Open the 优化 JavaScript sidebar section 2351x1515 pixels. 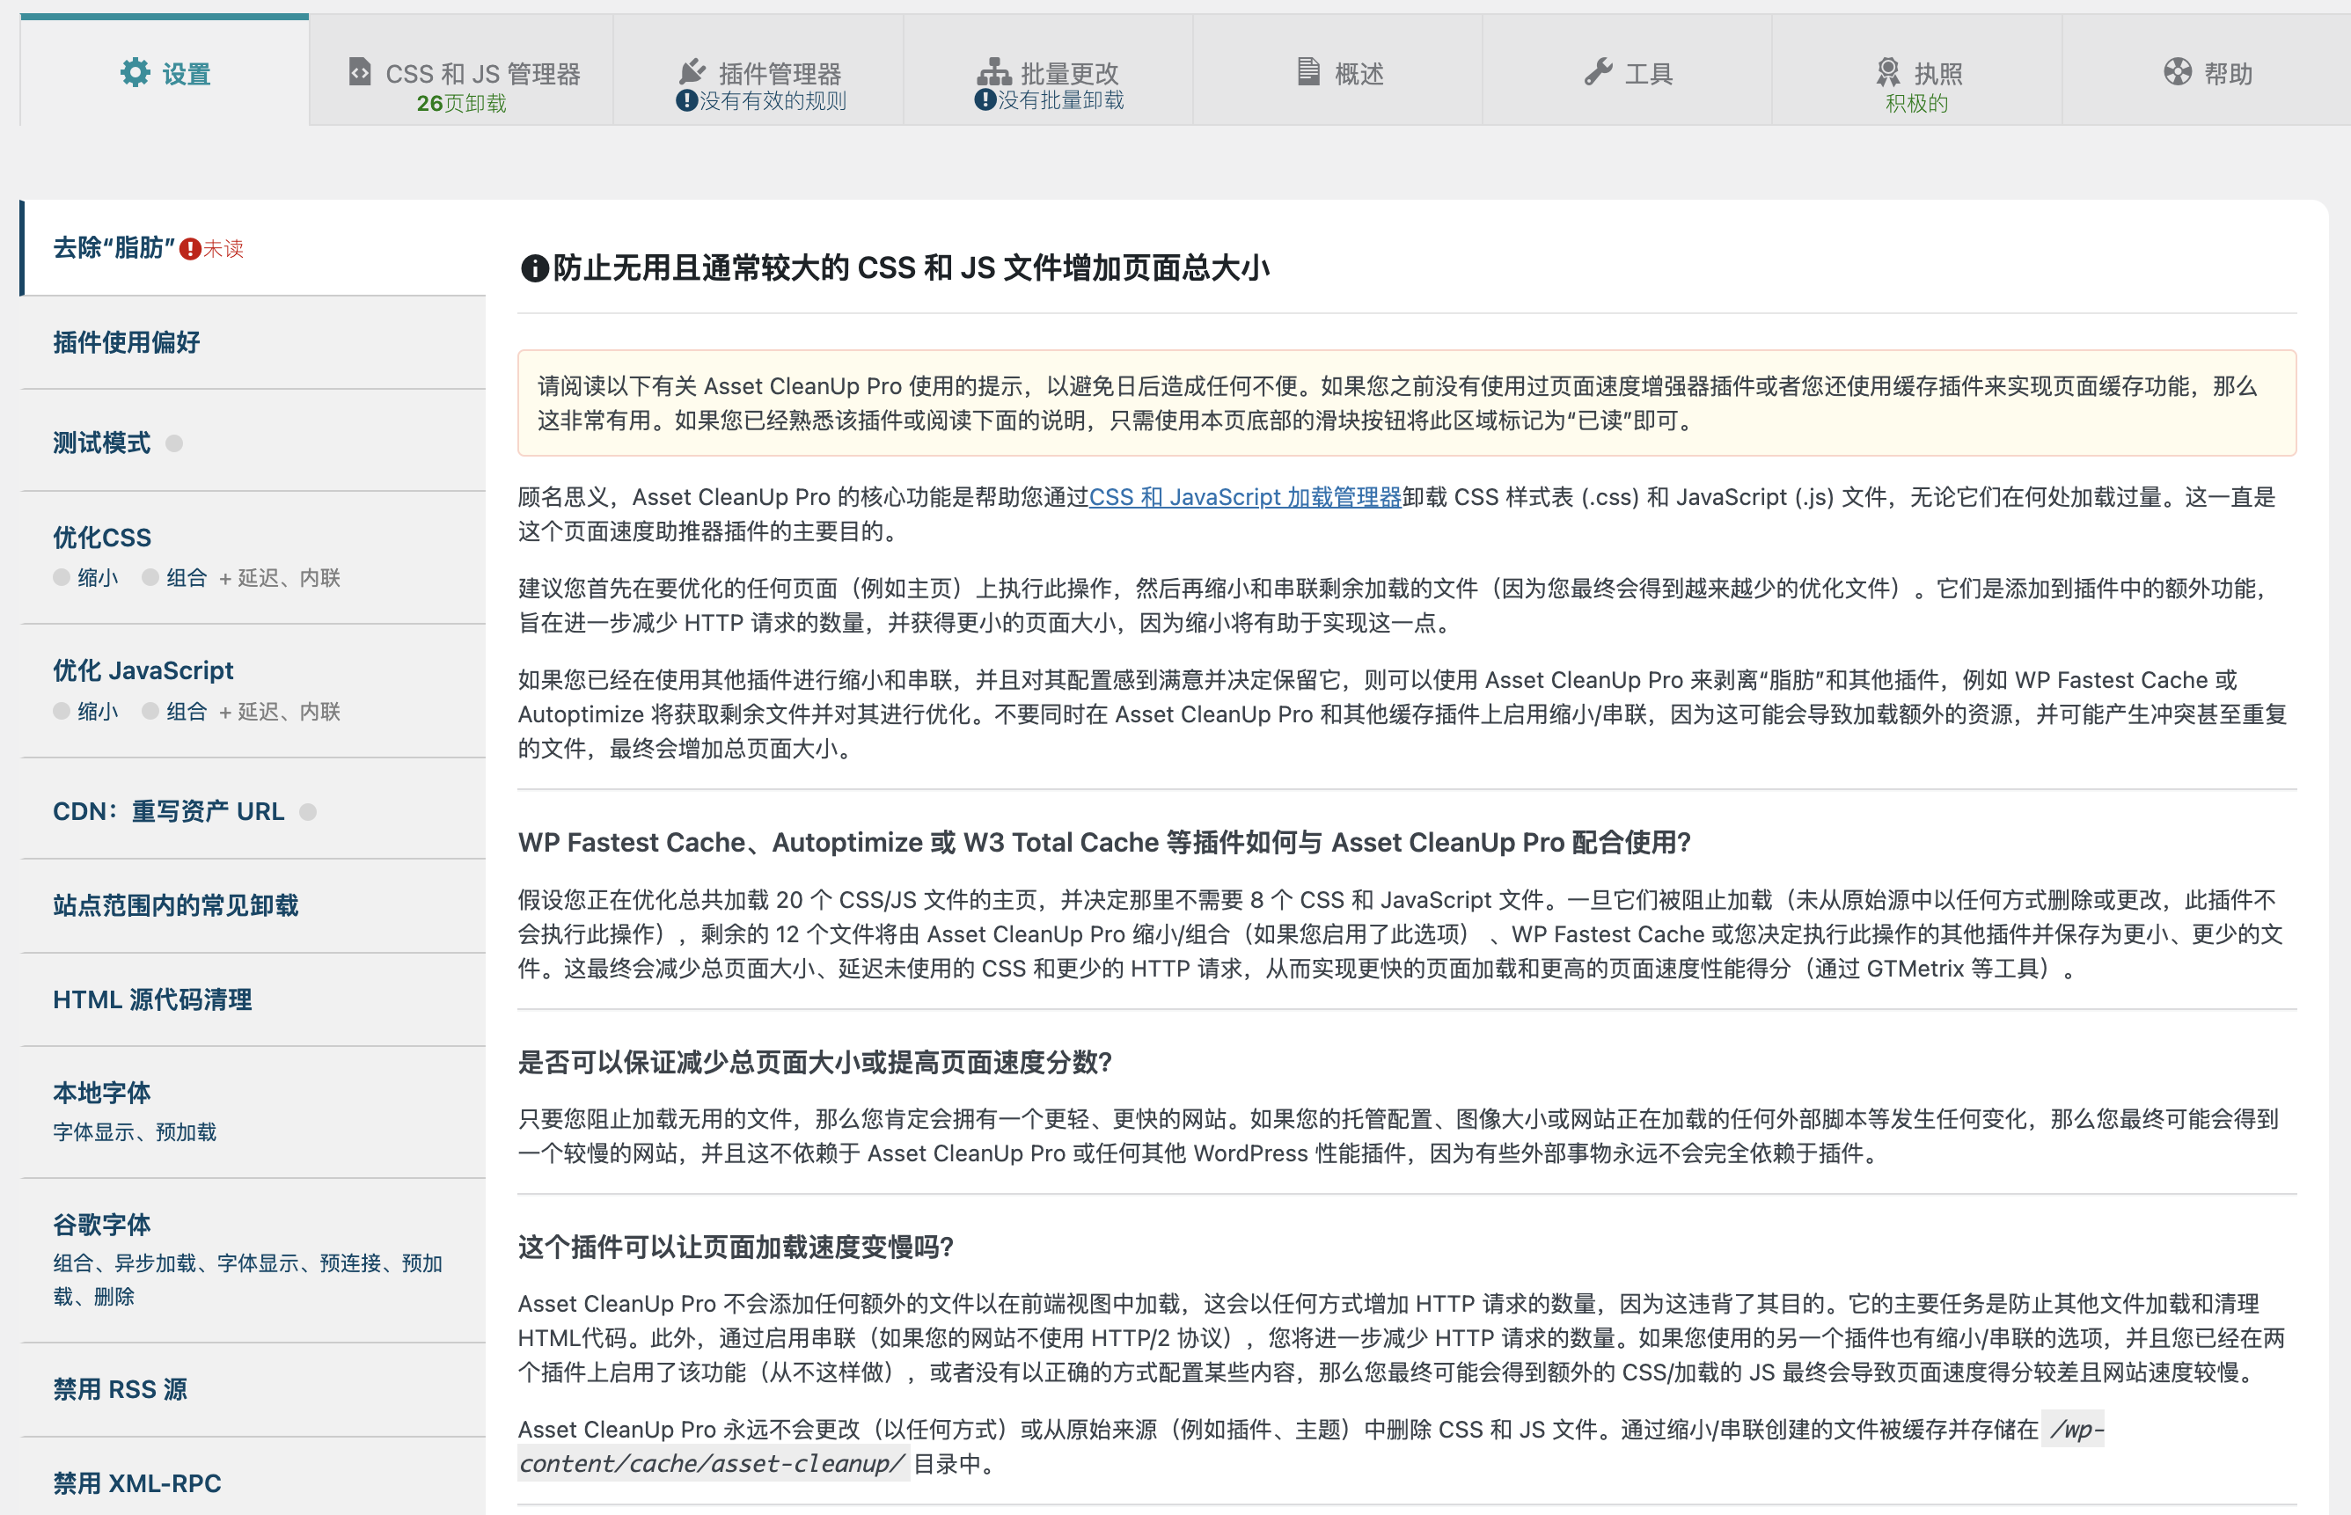[x=253, y=691]
